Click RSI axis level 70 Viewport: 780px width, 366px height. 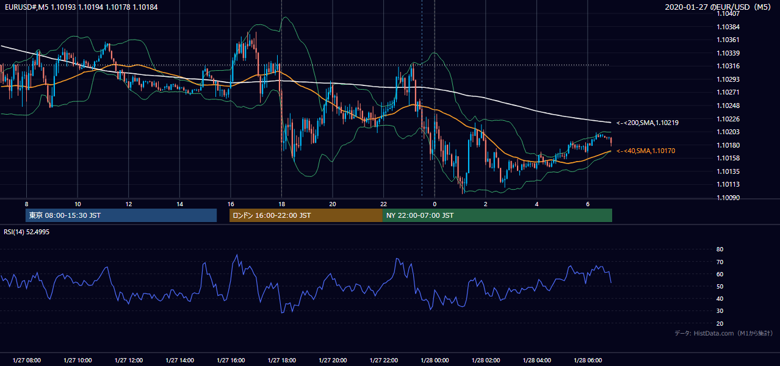click(720, 262)
